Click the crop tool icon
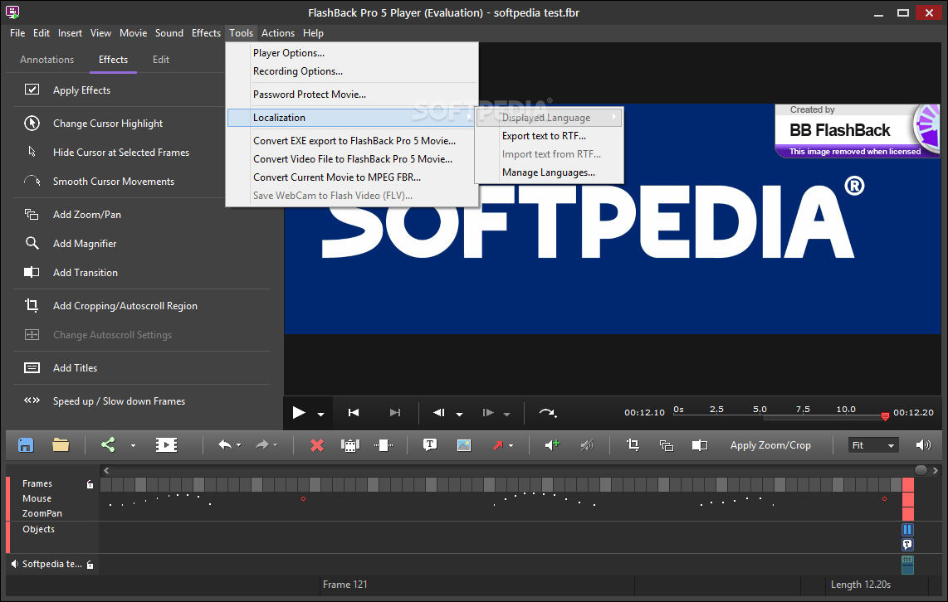This screenshot has width=948, height=602. click(633, 445)
